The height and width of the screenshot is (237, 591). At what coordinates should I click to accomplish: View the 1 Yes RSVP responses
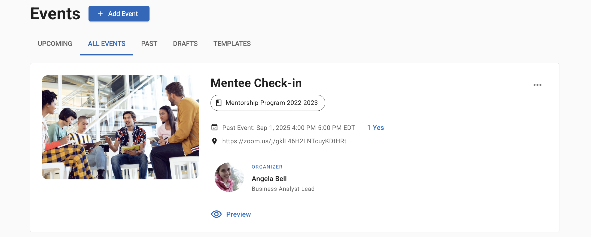(375, 128)
